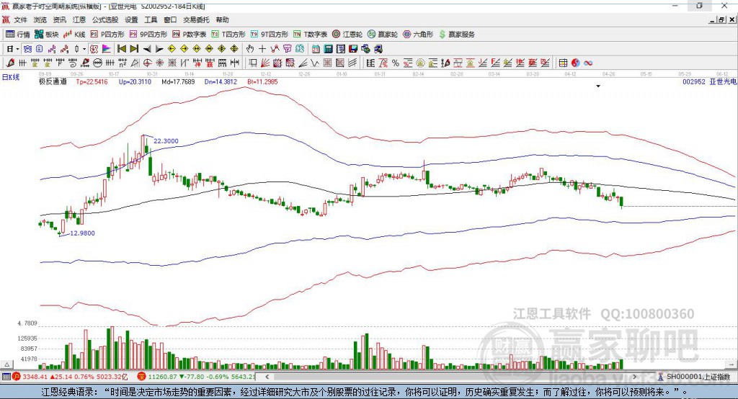The image size is (738, 399).
Task: Select the crosshair cursor tool
Action: [262, 49]
